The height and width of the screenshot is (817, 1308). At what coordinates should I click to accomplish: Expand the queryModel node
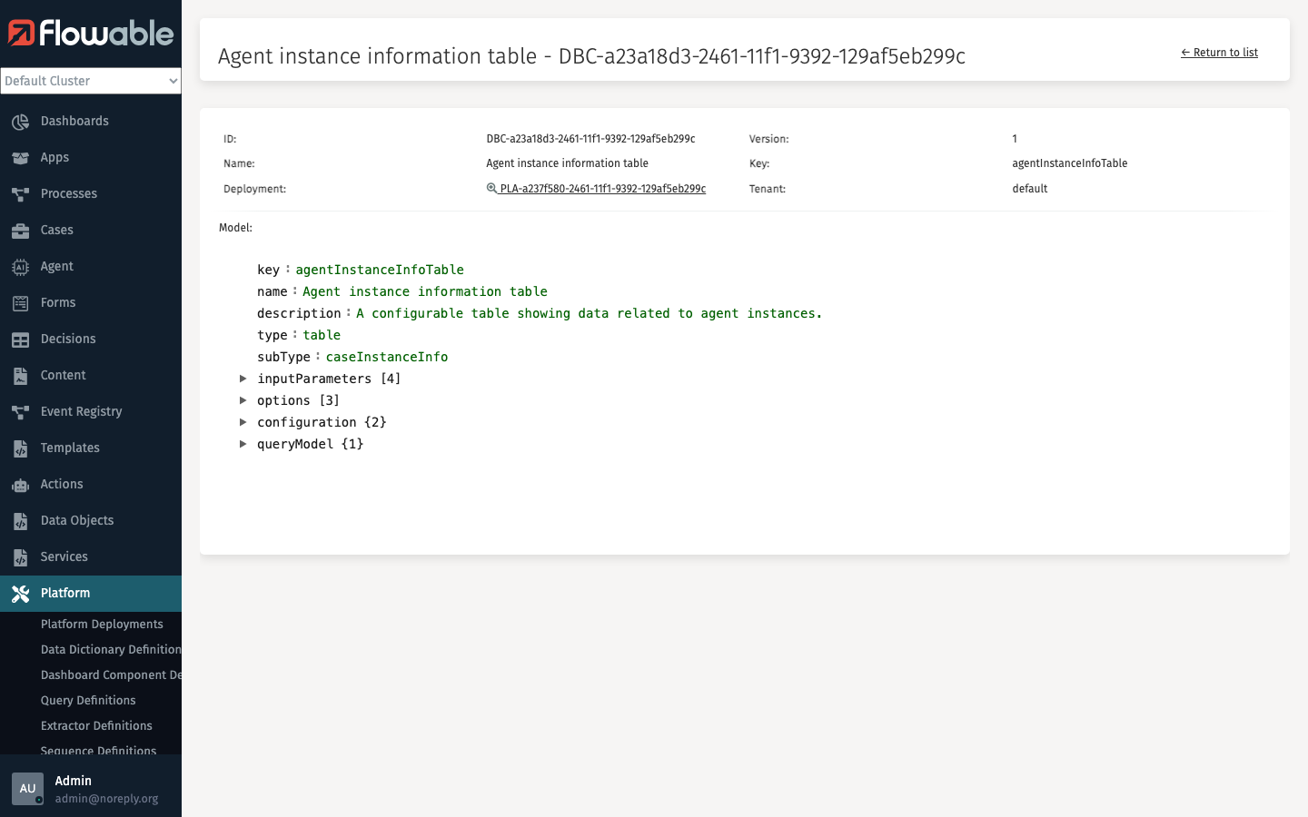point(243,444)
